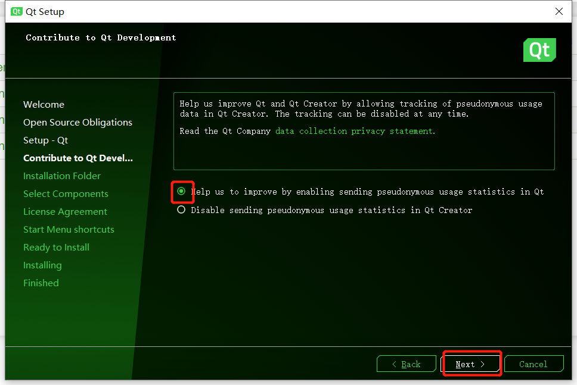Select the Select Components step
Screen dimensions: 577x385
[66, 194]
